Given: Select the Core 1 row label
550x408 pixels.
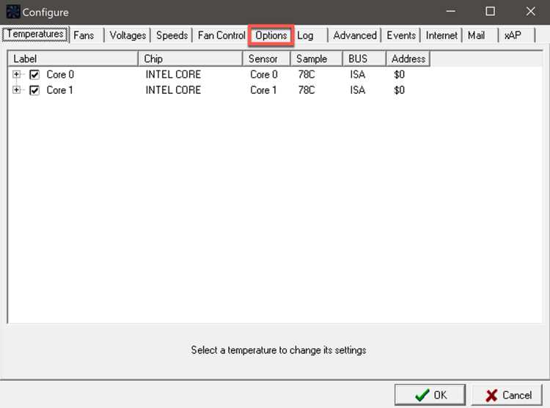Looking at the screenshot, I should (x=59, y=90).
